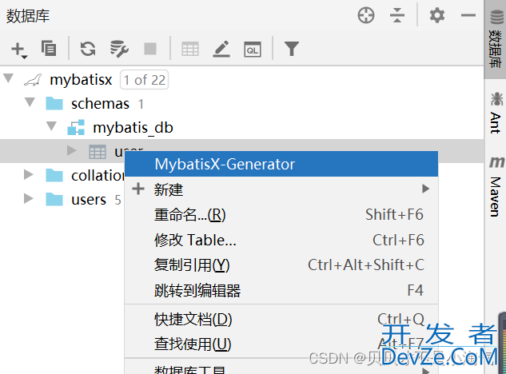Image resolution: width=506 pixels, height=374 pixels.
Task: Select the mybatisx data source name
Action: [x=81, y=80]
